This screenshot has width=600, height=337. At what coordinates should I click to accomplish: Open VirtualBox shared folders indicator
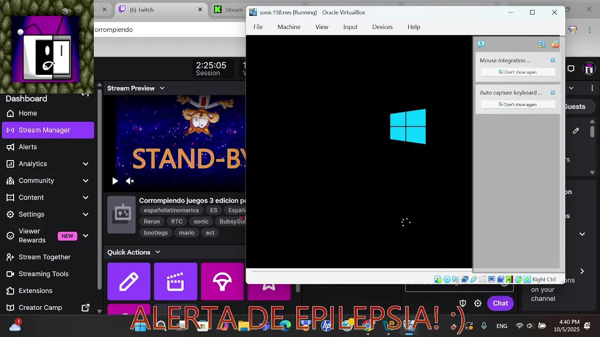482,279
